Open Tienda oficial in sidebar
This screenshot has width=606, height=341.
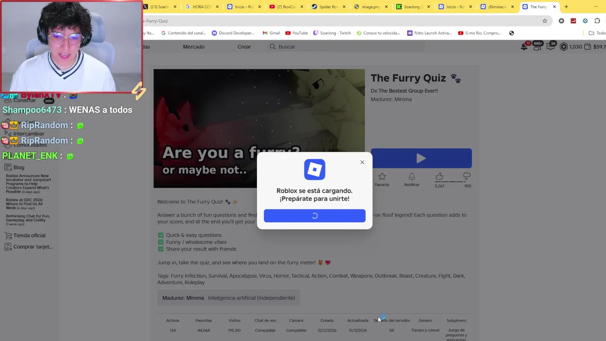coord(25,235)
